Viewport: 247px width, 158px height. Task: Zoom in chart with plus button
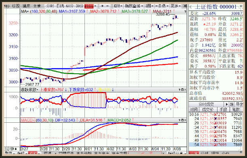(102, 6)
